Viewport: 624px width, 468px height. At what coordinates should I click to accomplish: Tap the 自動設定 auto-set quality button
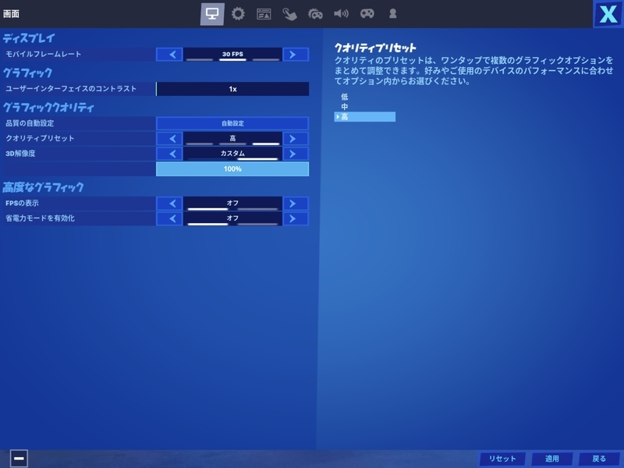232,123
